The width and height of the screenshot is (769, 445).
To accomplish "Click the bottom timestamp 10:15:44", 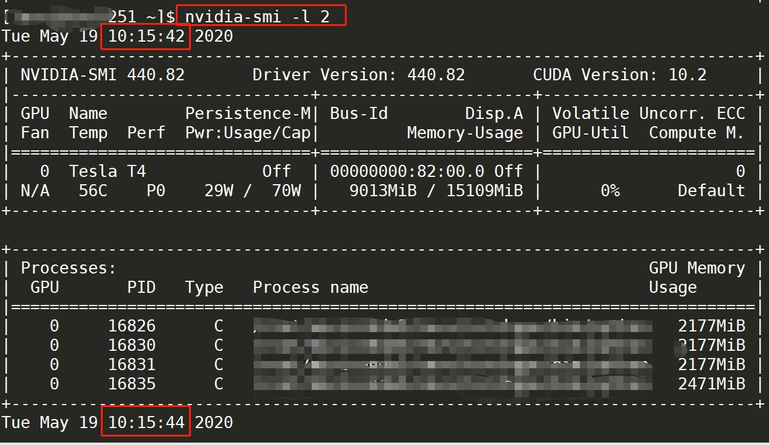I will point(146,421).
